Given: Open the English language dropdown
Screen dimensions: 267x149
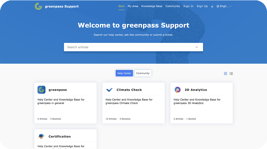Looking at the screenshot, I should click(224, 6).
